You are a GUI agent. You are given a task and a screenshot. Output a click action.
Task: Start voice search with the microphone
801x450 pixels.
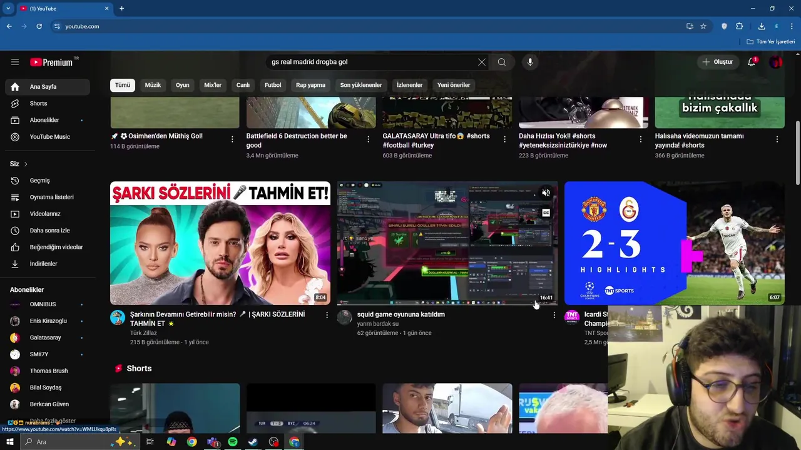coord(530,62)
